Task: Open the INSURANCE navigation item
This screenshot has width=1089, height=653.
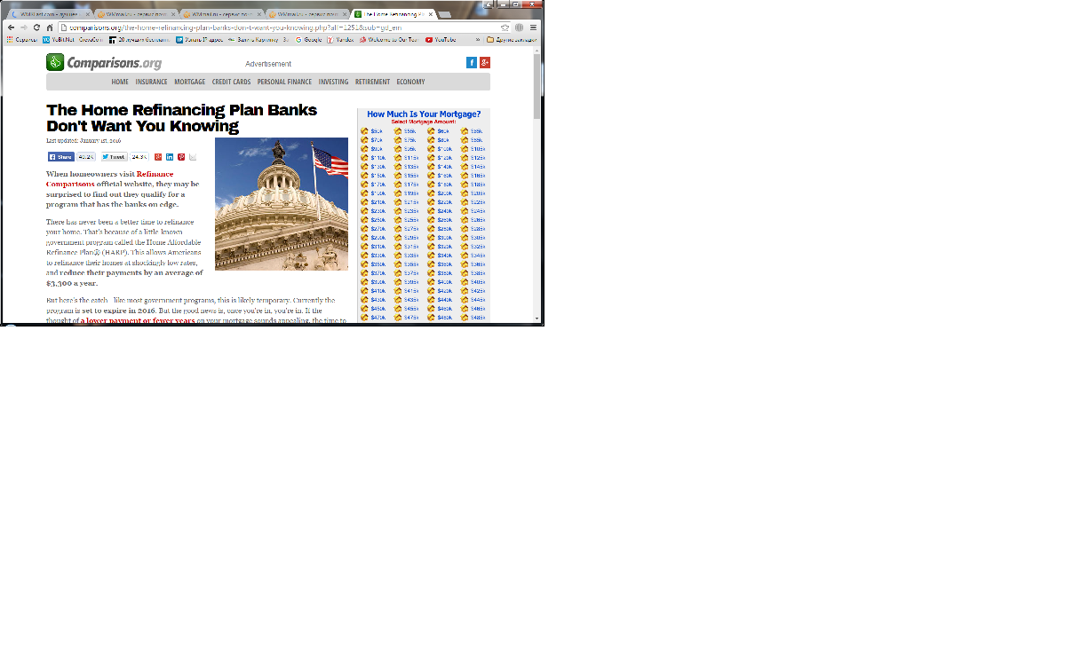Action: [151, 82]
